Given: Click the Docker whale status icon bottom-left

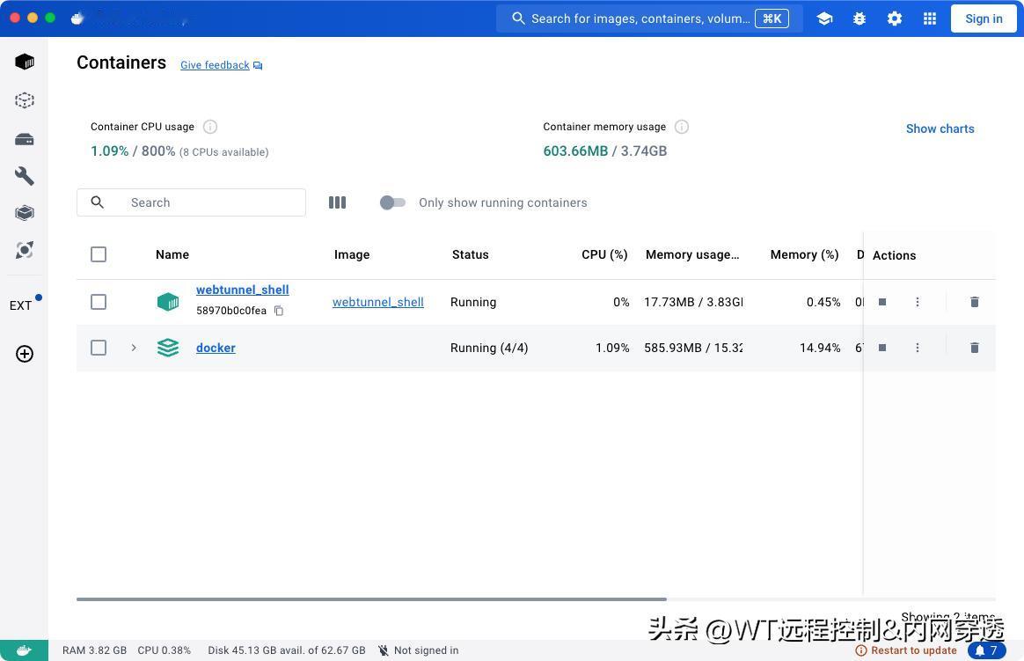Looking at the screenshot, I should 24,650.
